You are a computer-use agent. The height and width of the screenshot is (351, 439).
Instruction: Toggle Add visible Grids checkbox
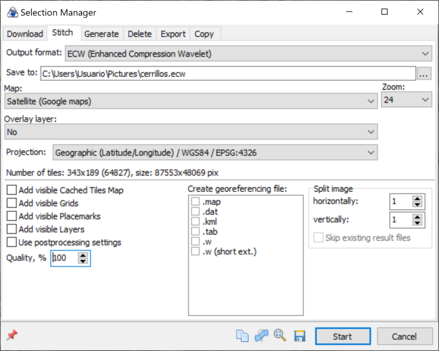click(x=12, y=203)
